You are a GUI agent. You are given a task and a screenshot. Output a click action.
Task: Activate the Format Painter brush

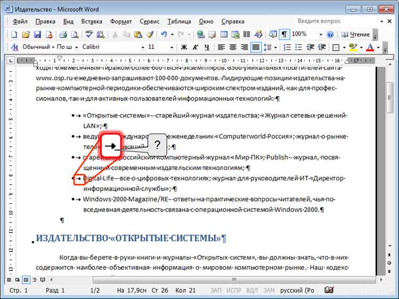point(149,35)
